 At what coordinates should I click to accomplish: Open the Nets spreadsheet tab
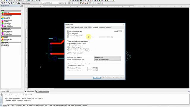pos(24,105)
